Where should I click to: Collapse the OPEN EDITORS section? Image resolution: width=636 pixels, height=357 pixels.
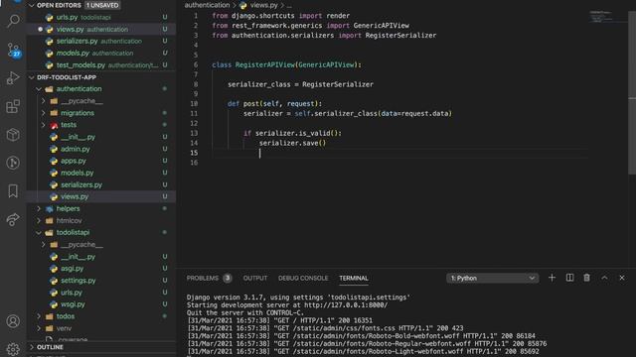(31, 5)
